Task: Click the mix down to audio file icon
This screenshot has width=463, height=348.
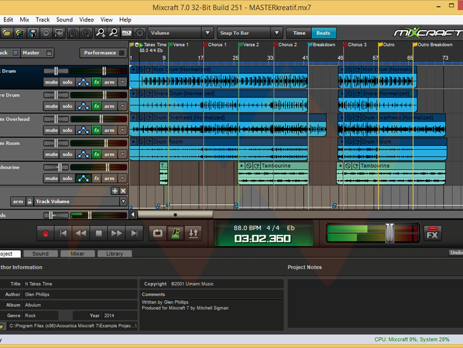Action: [59, 33]
